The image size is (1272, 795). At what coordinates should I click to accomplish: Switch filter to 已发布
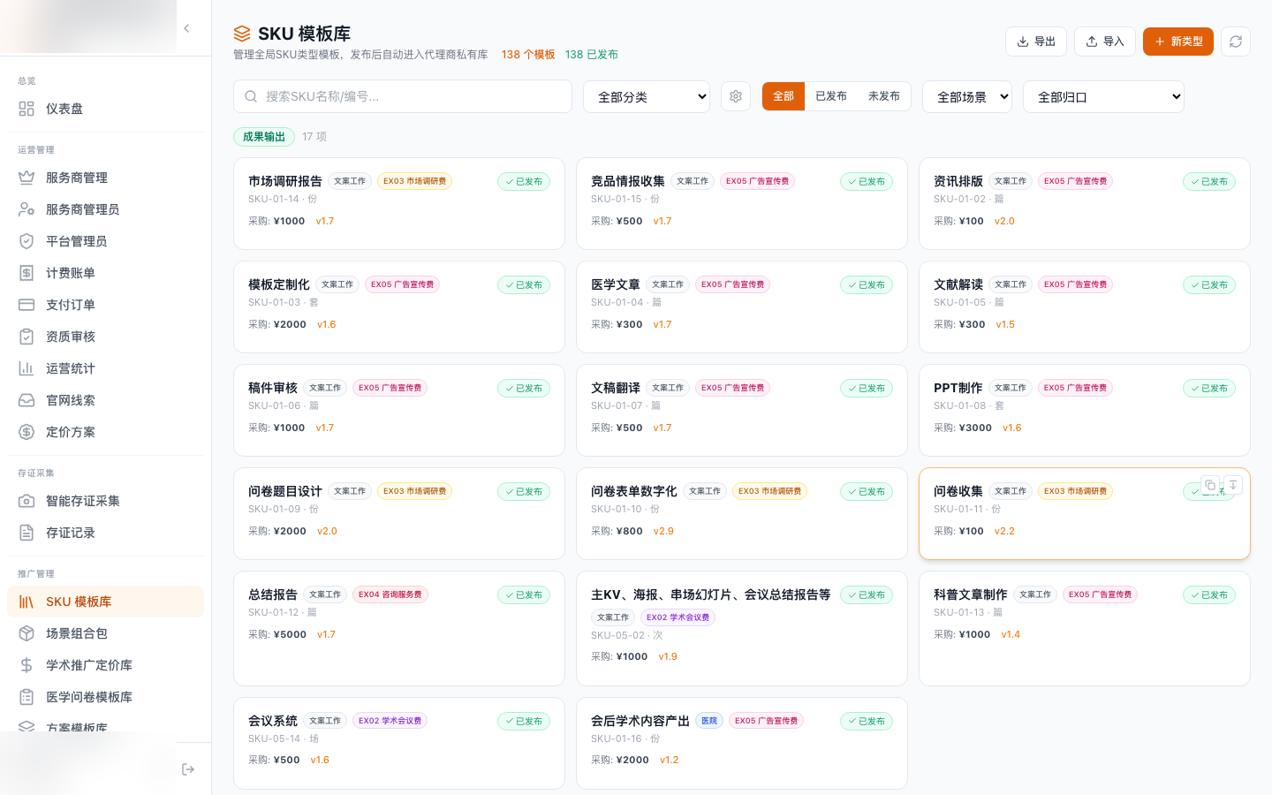(831, 96)
